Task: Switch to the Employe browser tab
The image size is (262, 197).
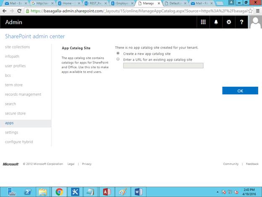Action: tap(122, 3)
